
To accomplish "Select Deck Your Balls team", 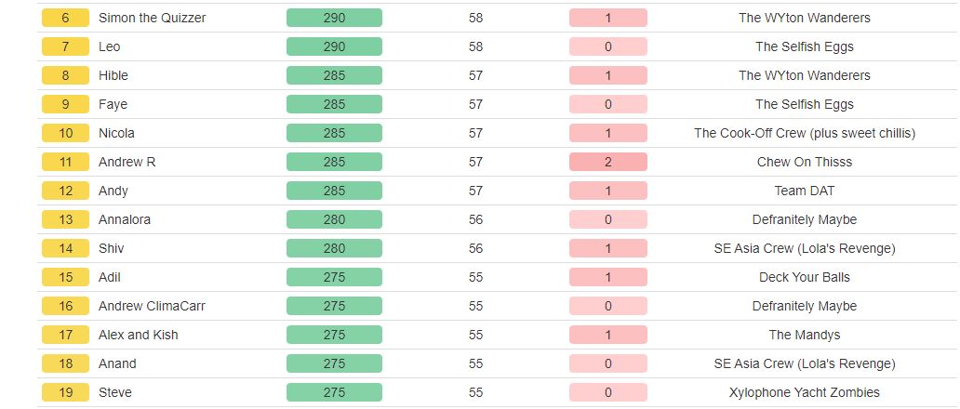I will 805,276.
